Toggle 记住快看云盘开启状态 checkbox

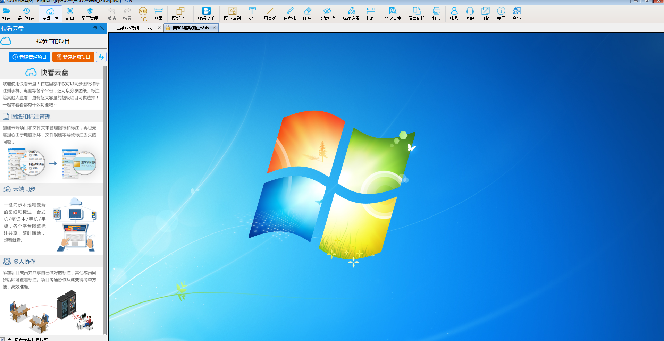tap(2, 339)
